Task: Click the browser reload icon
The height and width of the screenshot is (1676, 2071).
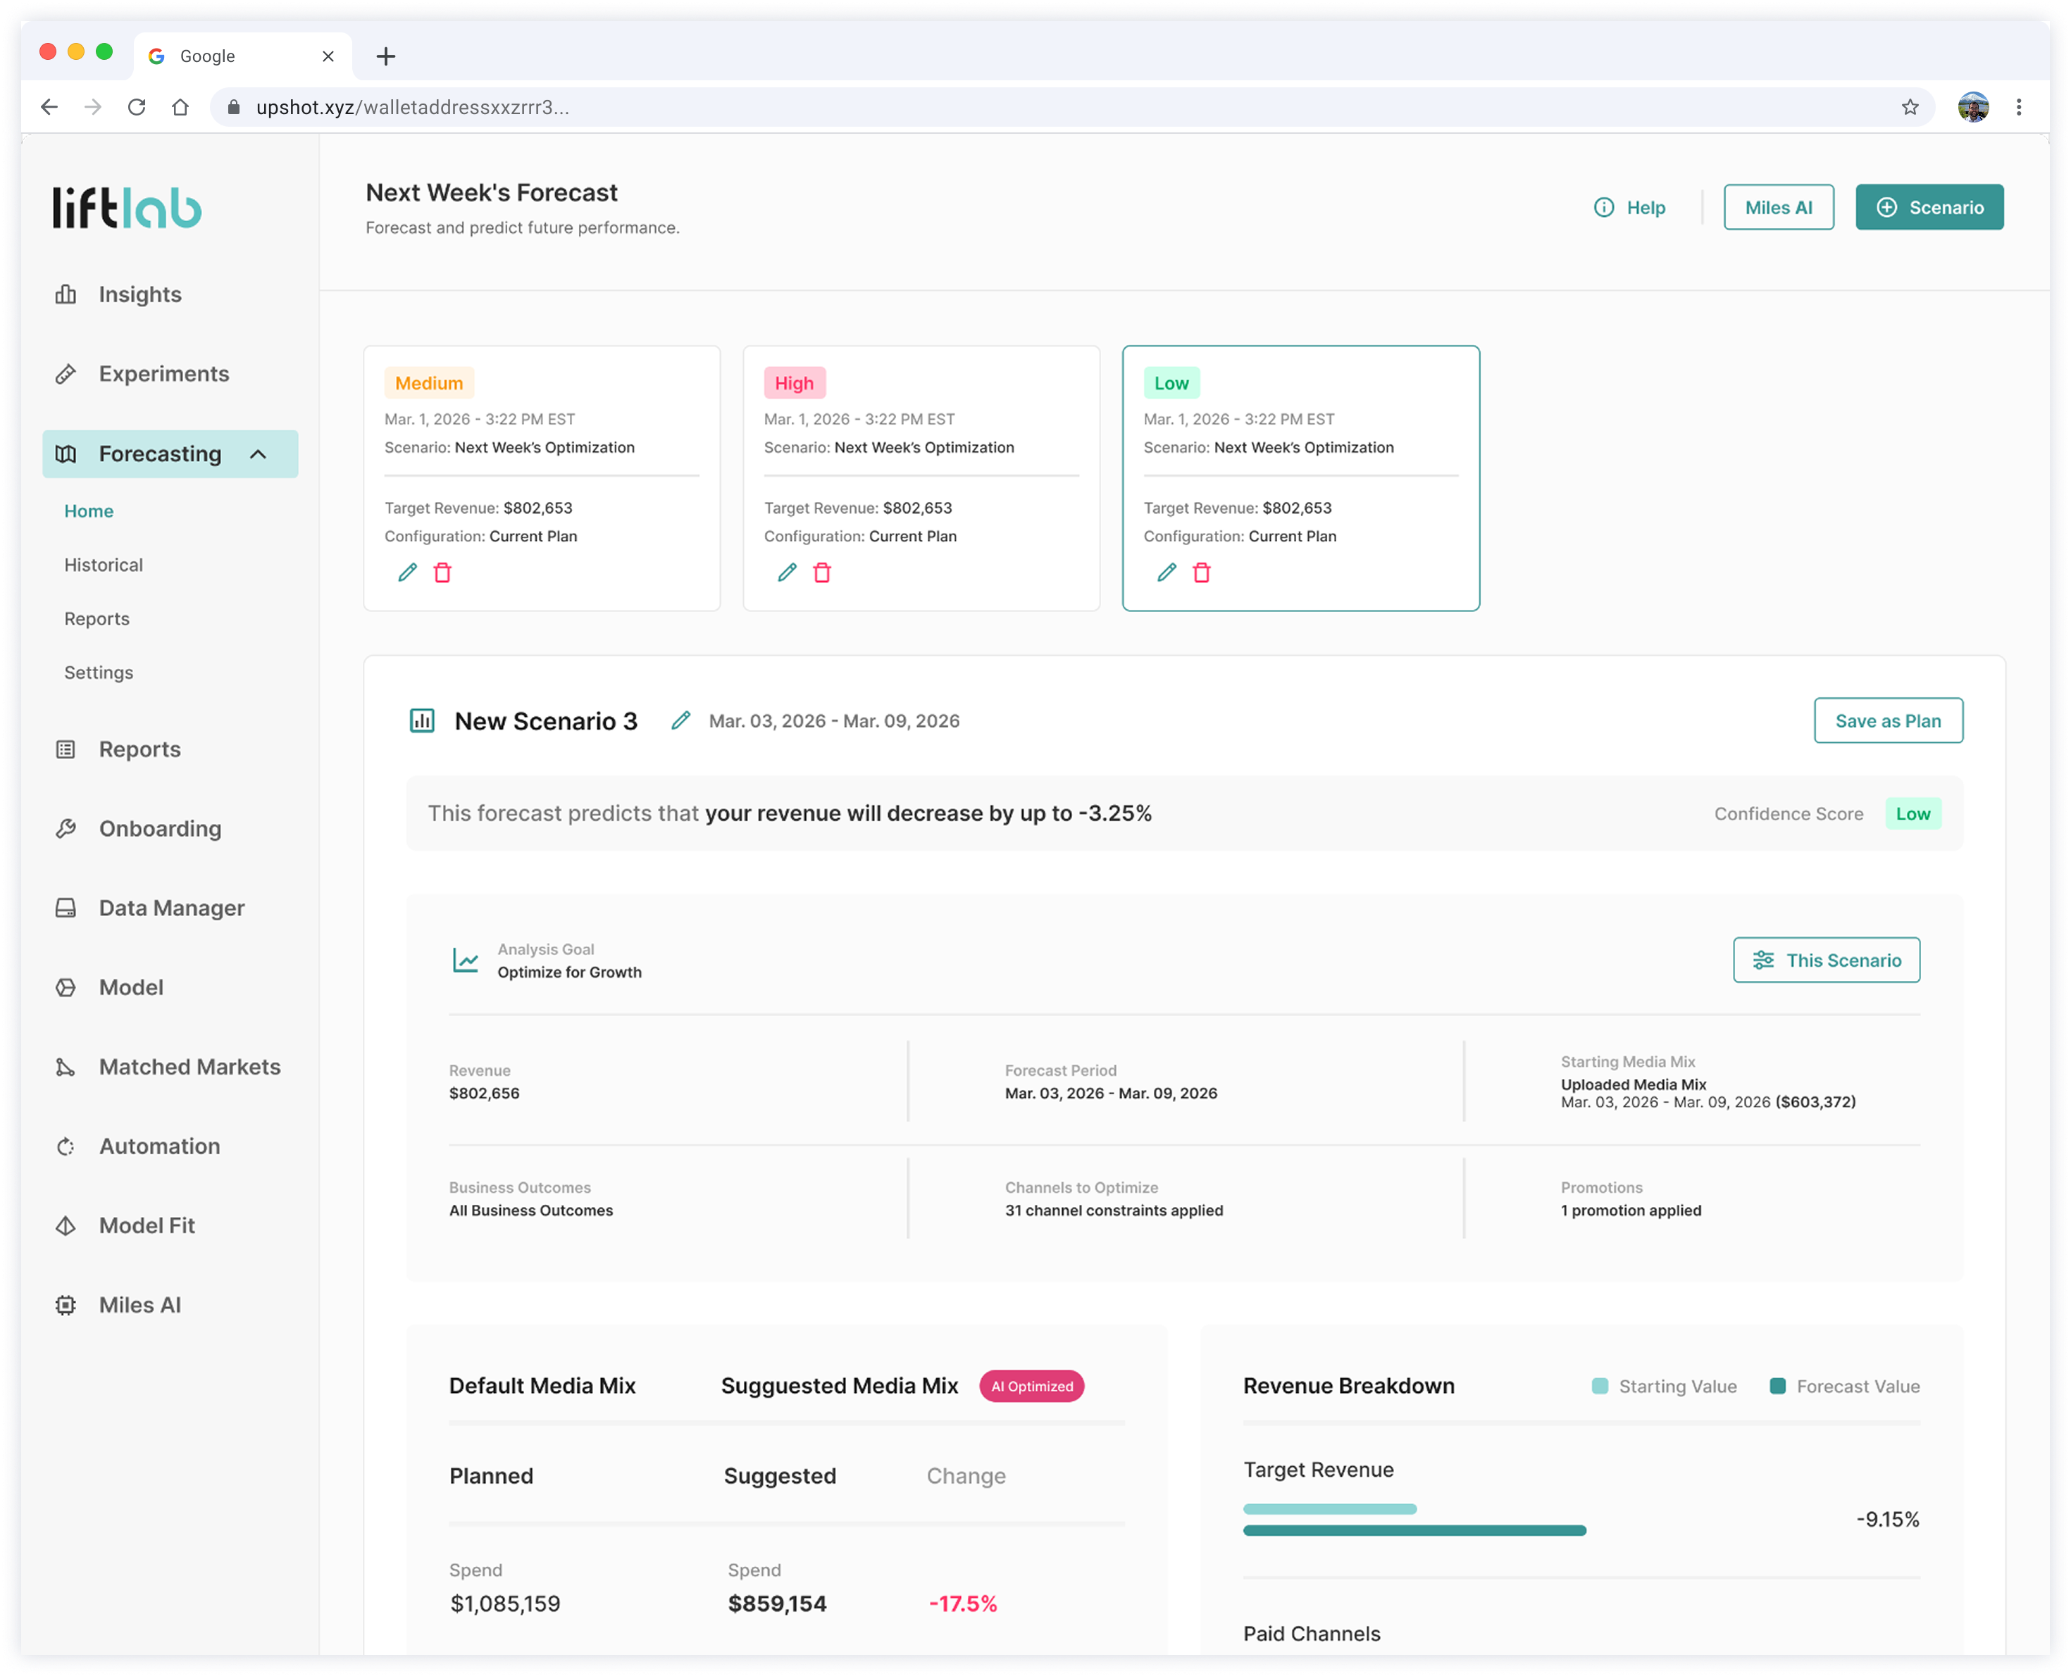Action: [137, 107]
